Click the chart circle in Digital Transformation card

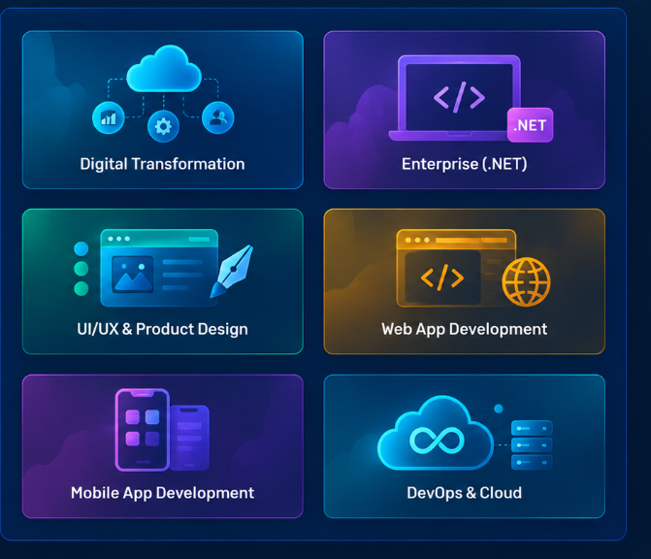click(108, 117)
